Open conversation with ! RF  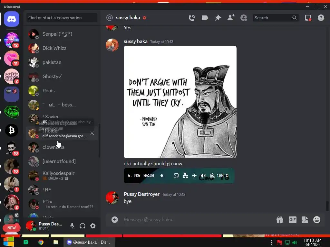coord(62,190)
